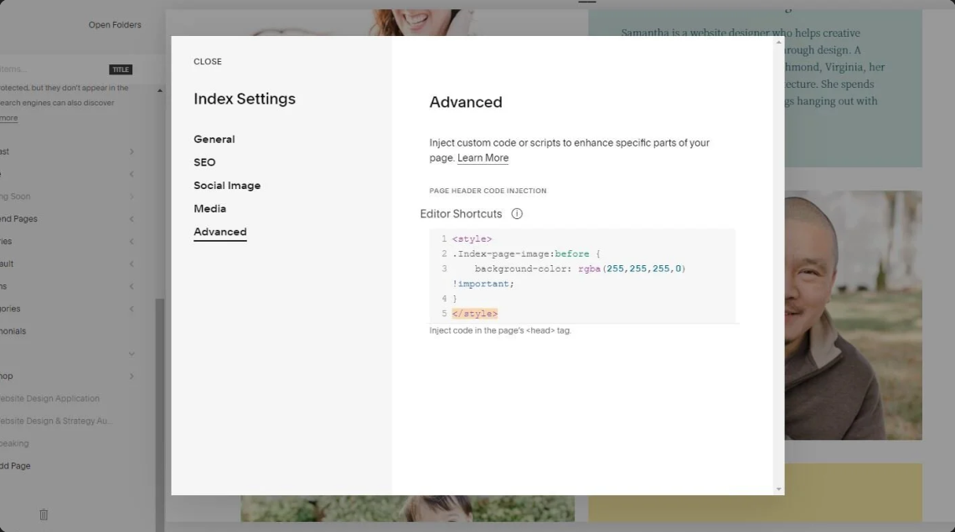The image size is (955, 532).
Task: Click the .Index-page-image:before selector line
Action: (x=525, y=254)
